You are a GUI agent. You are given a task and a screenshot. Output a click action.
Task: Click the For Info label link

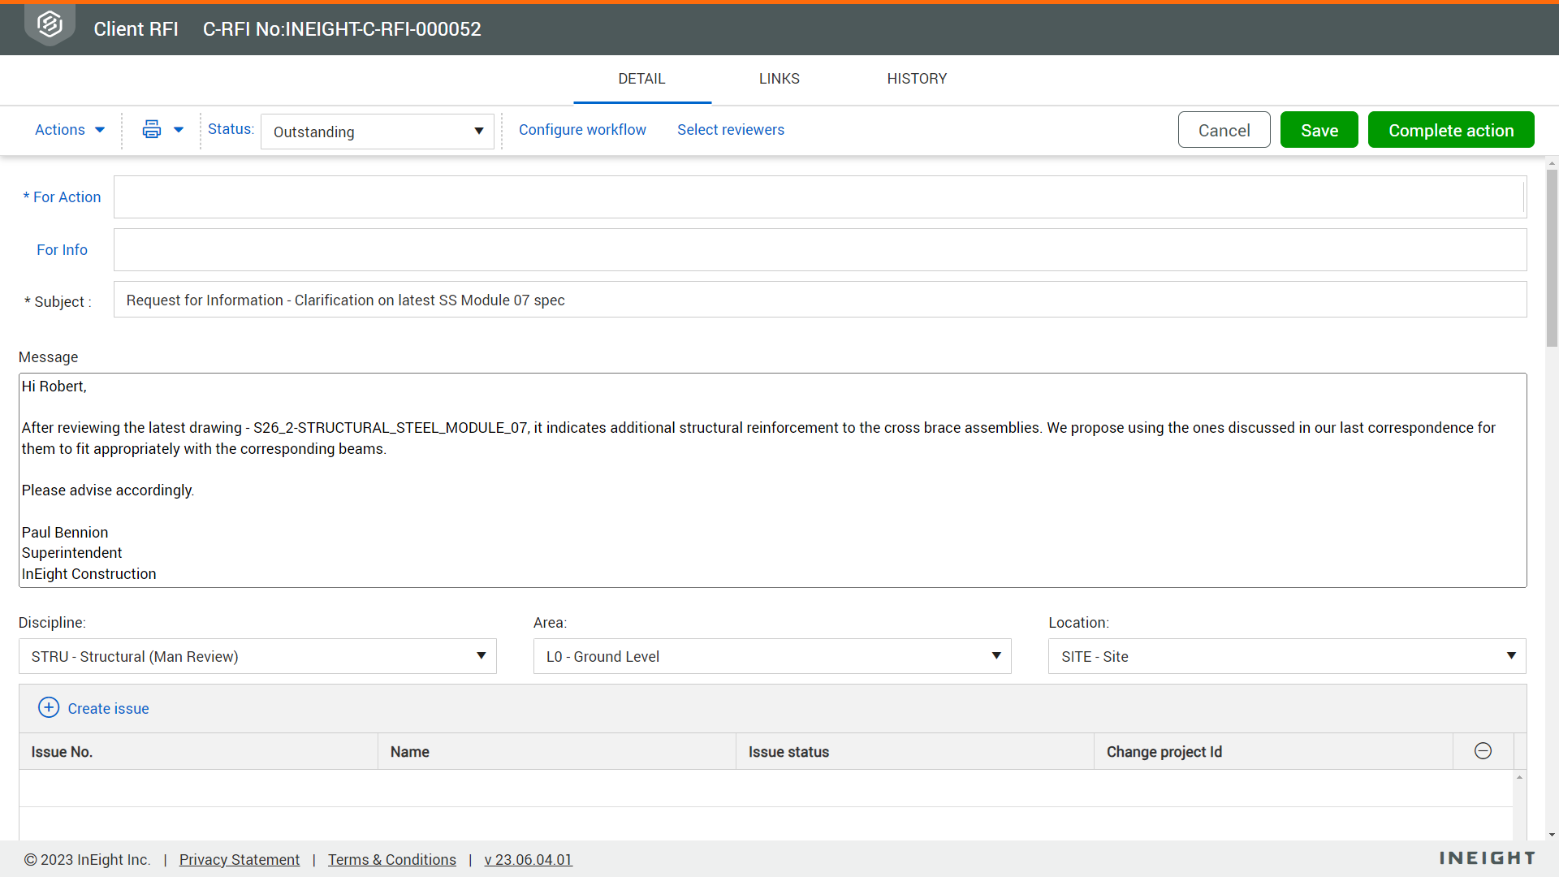click(x=62, y=250)
